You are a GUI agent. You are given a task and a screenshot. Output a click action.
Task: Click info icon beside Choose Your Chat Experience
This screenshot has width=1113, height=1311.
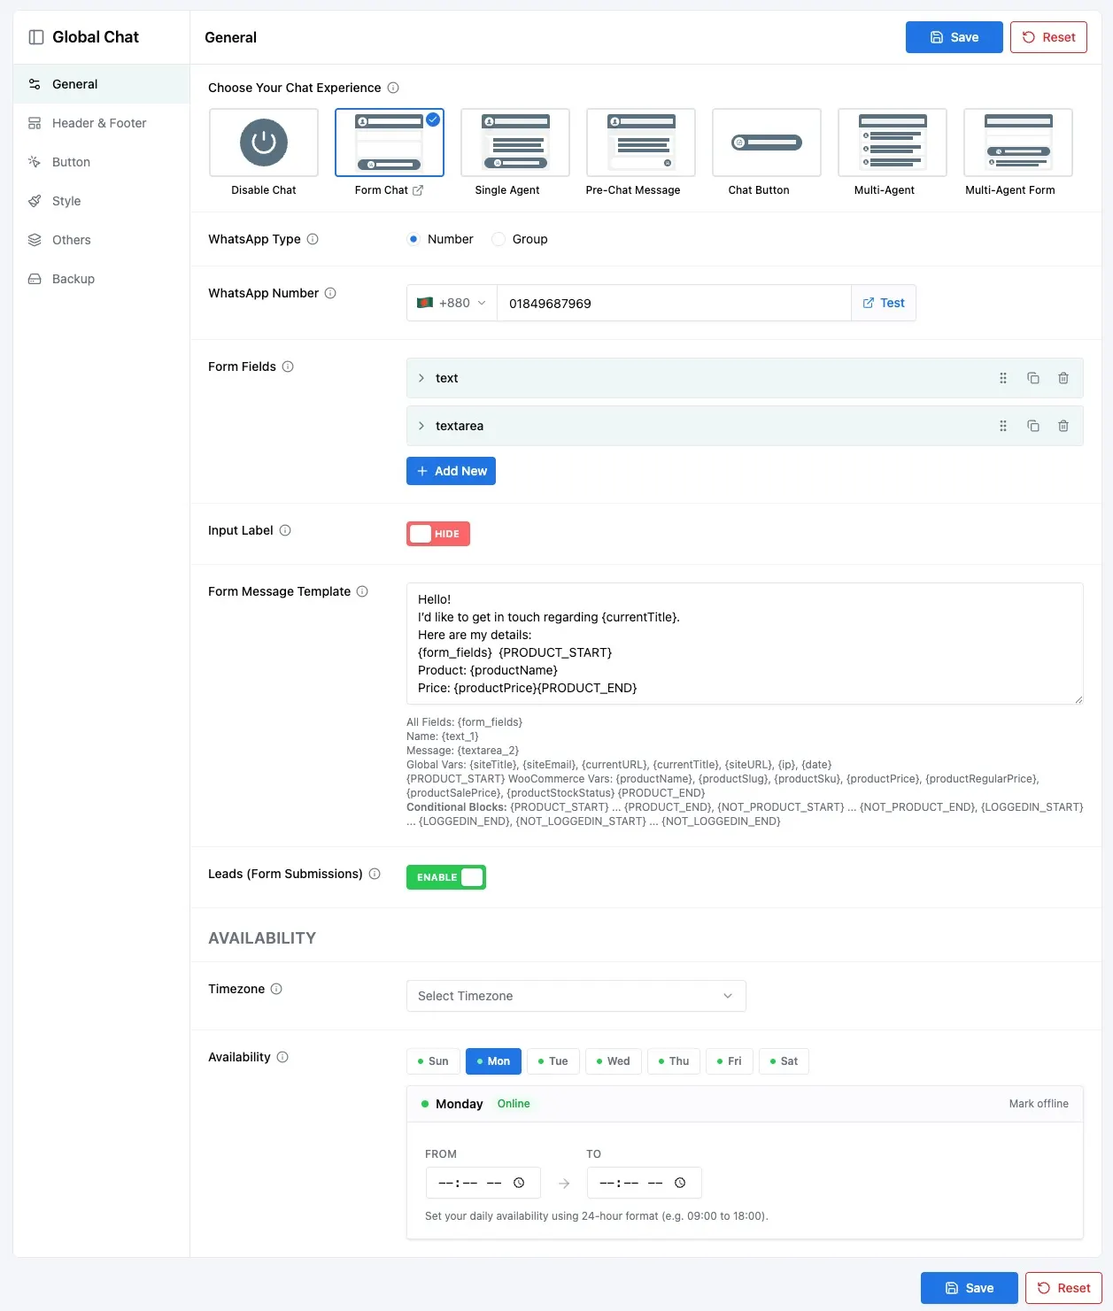(393, 88)
